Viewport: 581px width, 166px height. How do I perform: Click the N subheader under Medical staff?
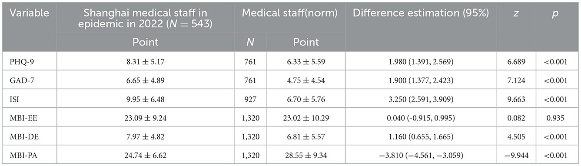click(250, 42)
